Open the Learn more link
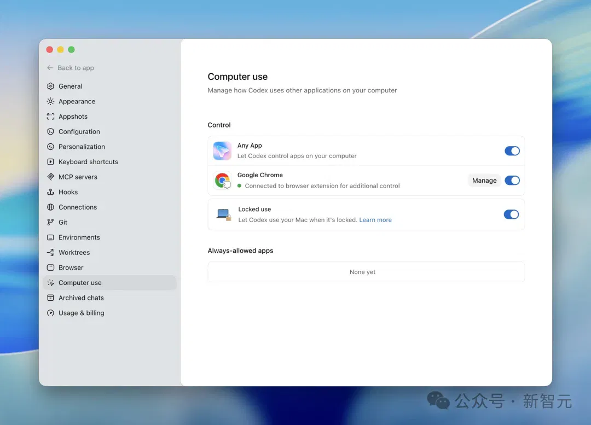Image resolution: width=591 pixels, height=425 pixels. pos(375,220)
